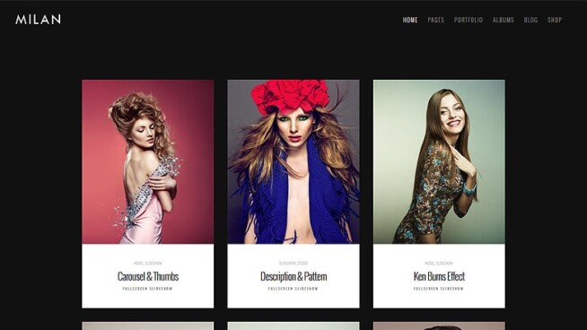This screenshot has height=330, width=587.
Task: Open the partially visible bottom-left portfolio thumbnail
Action: (x=148, y=326)
